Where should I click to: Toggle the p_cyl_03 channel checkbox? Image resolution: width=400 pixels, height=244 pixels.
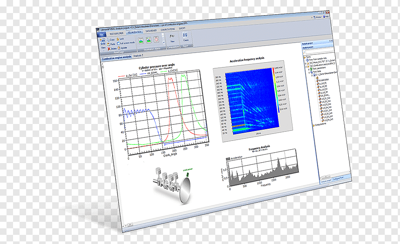tap(319, 90)
